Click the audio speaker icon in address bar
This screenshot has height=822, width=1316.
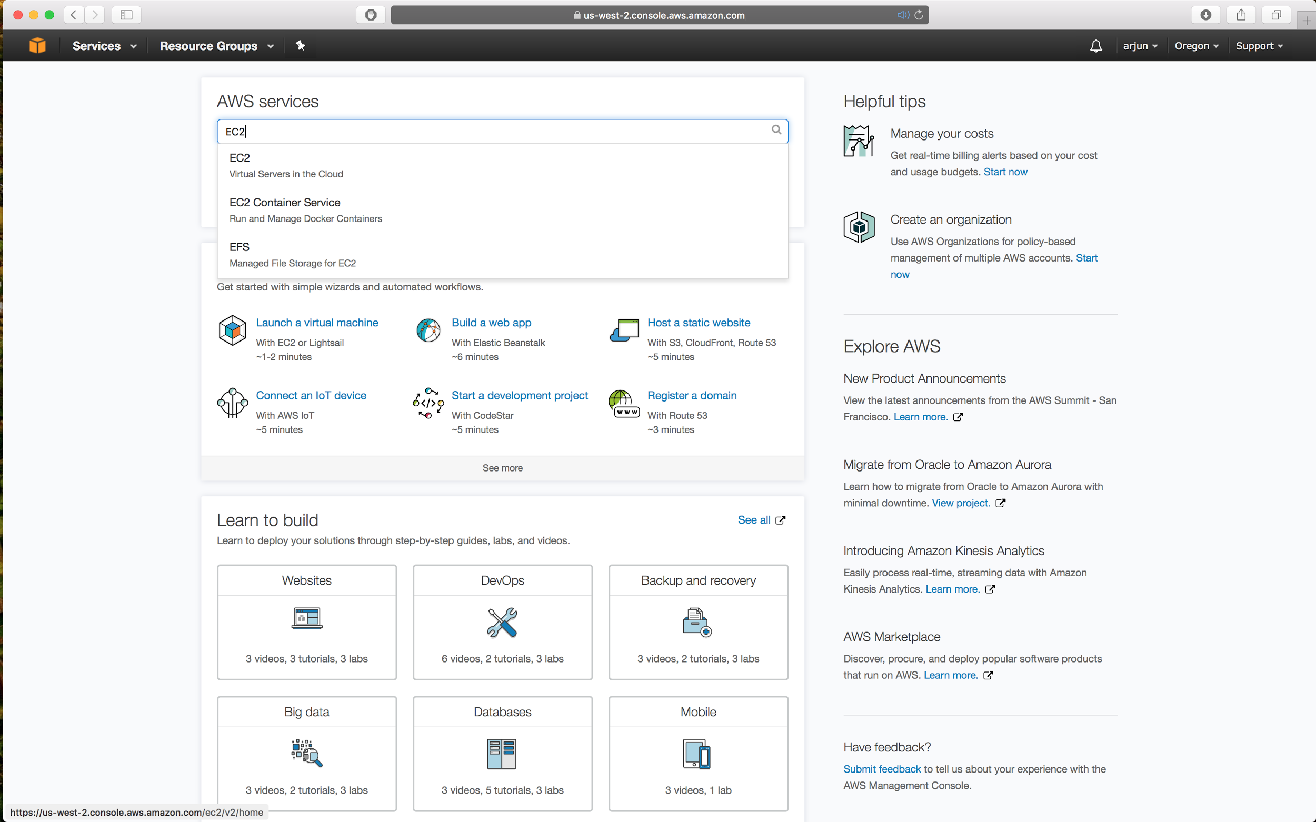[903, 15]
